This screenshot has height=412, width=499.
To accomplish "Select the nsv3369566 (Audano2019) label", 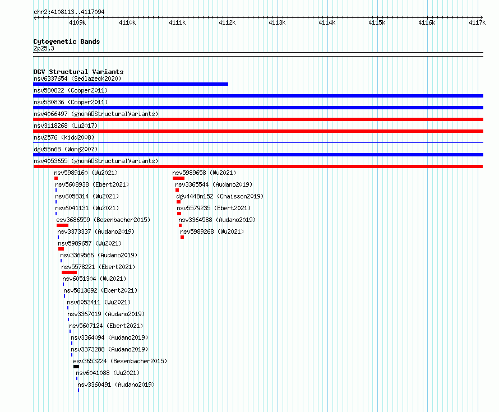I will 99,255.
